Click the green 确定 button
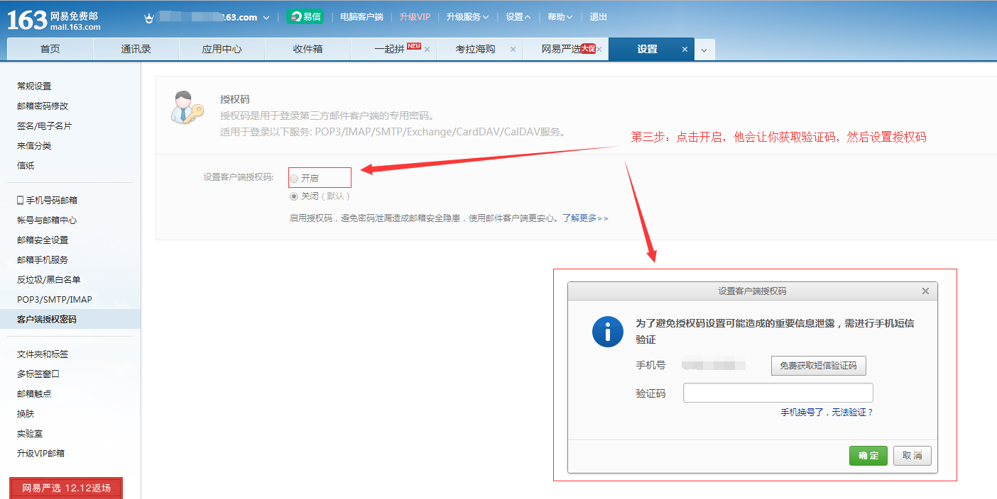The width and height of the screenshot is (997, 499). pyautogui.click(x=868, y=455)
